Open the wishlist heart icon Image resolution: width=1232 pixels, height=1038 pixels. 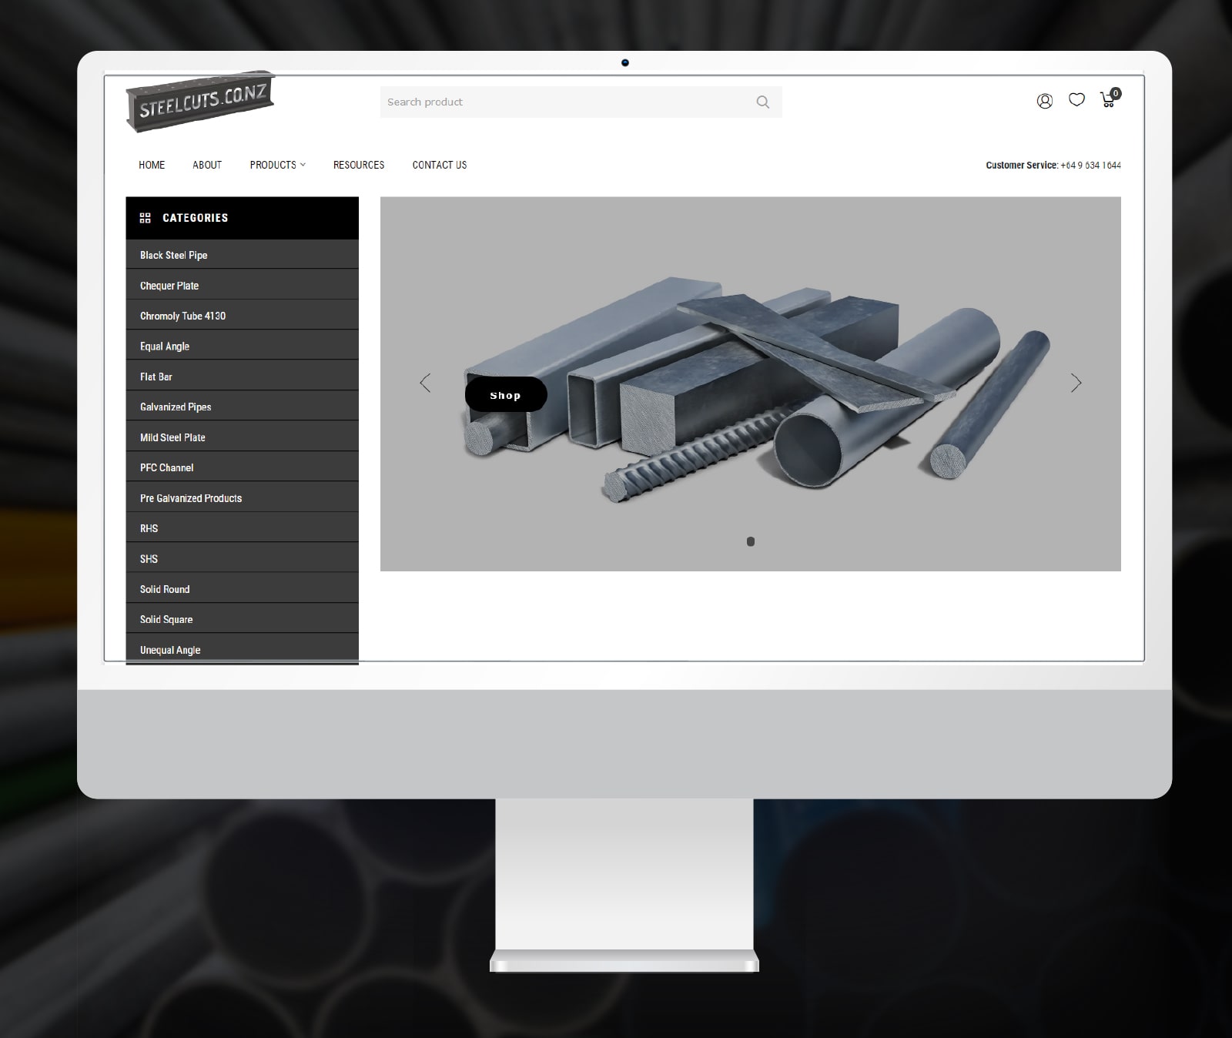pos(1076,100)
